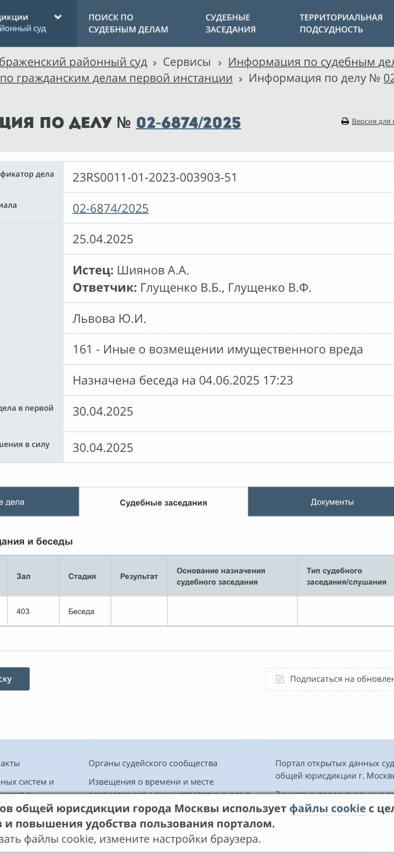Open the 02-6874/2025 link in table row
Screen dimensions: 394x853
click(110, 208)
